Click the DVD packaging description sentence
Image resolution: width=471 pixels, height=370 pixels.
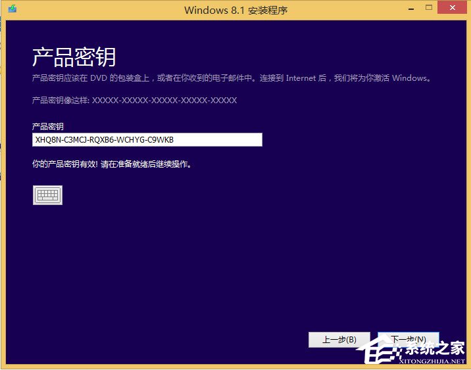point(232,78)
